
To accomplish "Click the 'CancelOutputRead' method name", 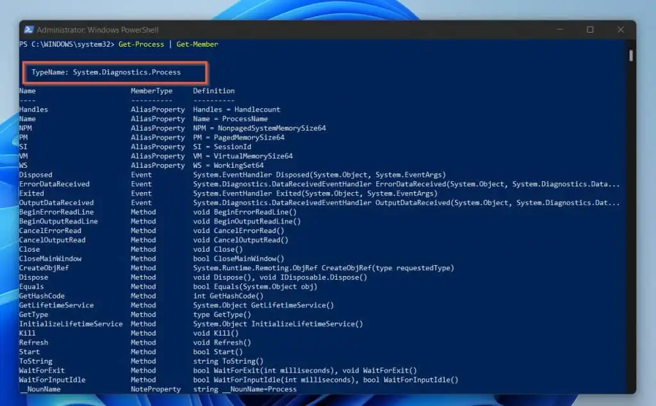I will pos(53,240).
